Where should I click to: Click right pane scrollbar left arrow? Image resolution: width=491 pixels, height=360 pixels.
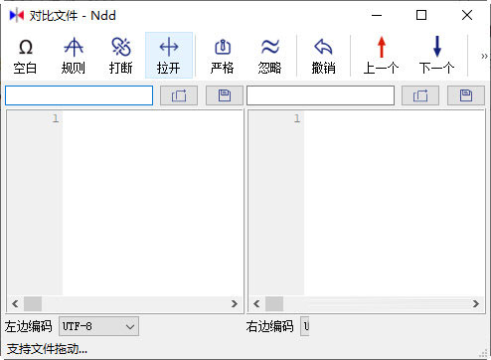pos(256,303)
